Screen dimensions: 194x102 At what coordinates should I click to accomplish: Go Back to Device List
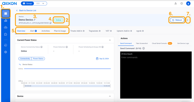click(26, 10)
